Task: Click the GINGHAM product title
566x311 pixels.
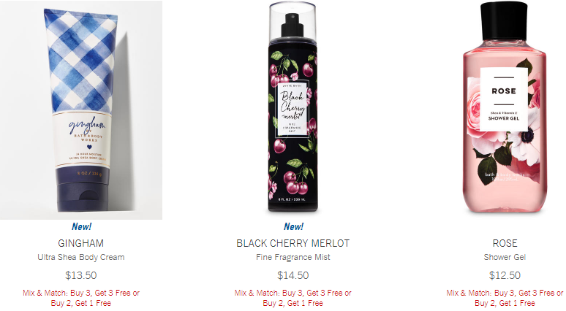Action: tap(81, 243)
